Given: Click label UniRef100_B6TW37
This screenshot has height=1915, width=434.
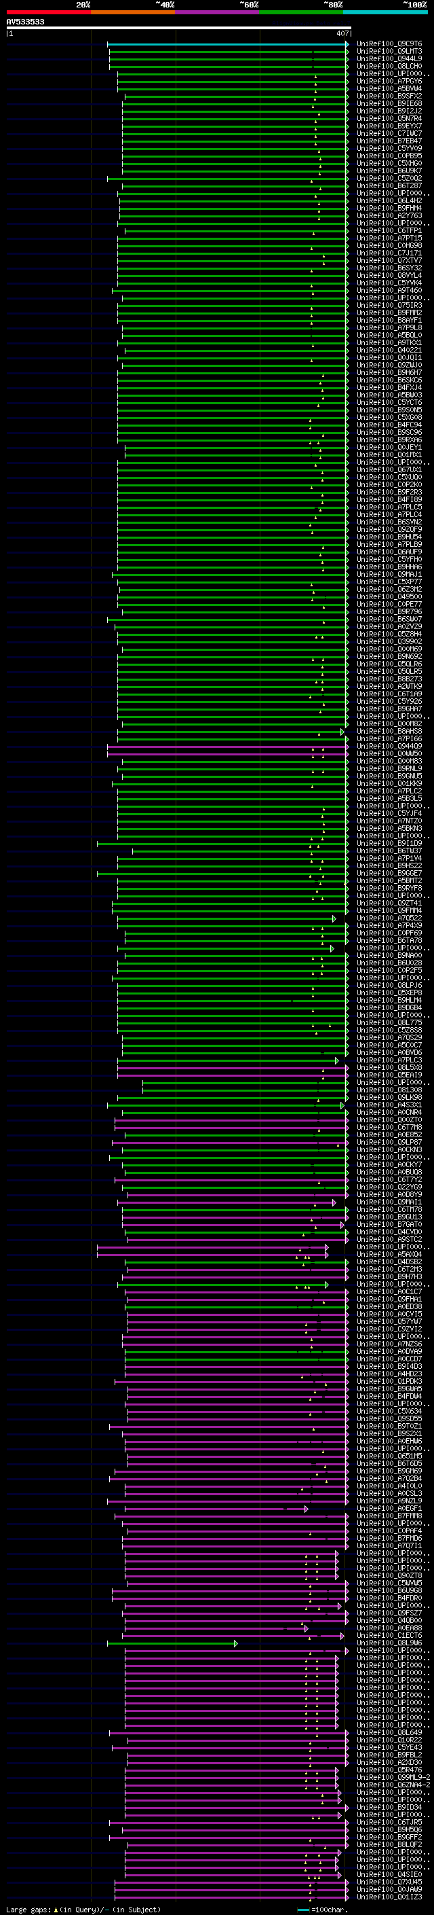Looking at the screenshot, I should coord(389,851).
